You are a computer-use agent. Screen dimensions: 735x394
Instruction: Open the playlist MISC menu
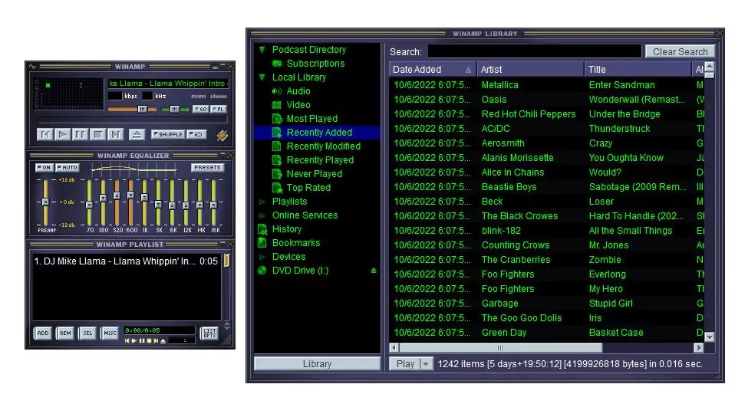pos(110,333)
